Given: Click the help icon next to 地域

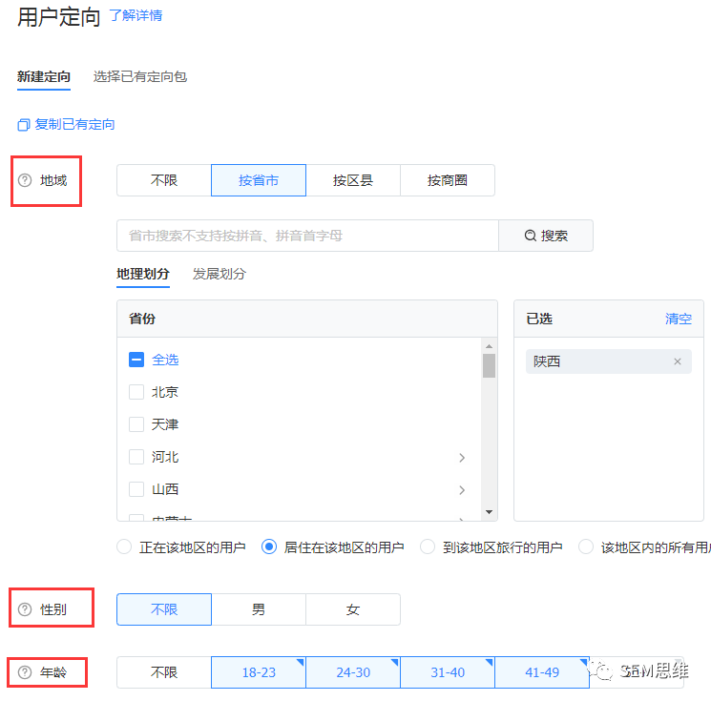Looking at the screenshot, I should tap(25, 180).
